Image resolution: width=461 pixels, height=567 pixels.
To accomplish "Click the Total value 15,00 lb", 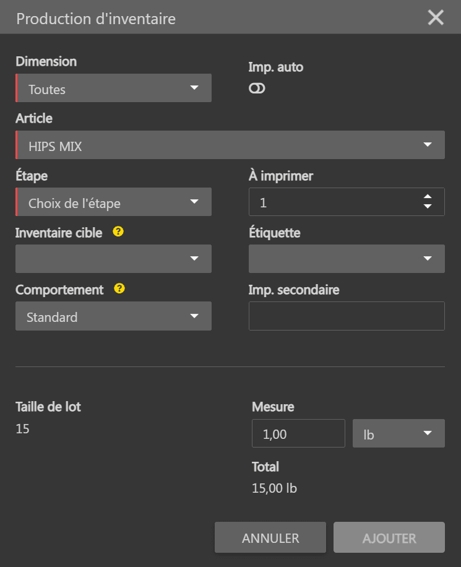I will pyautogui.click(x=274, y=488).
